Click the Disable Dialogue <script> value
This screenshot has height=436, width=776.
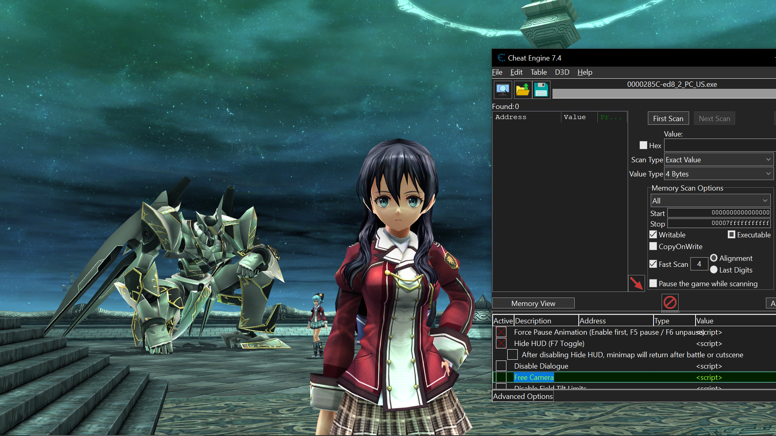(x=709, y=366)
